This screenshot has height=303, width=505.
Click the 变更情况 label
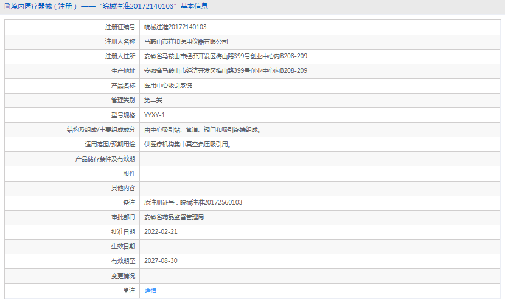pyautogui.click(x=123, y=276)
